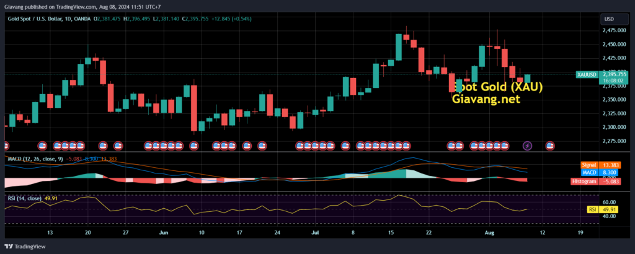This screenshot has height=254, width=635.
Task: Click the rightmost US flag economic event icon
Action: pos(549,146)
